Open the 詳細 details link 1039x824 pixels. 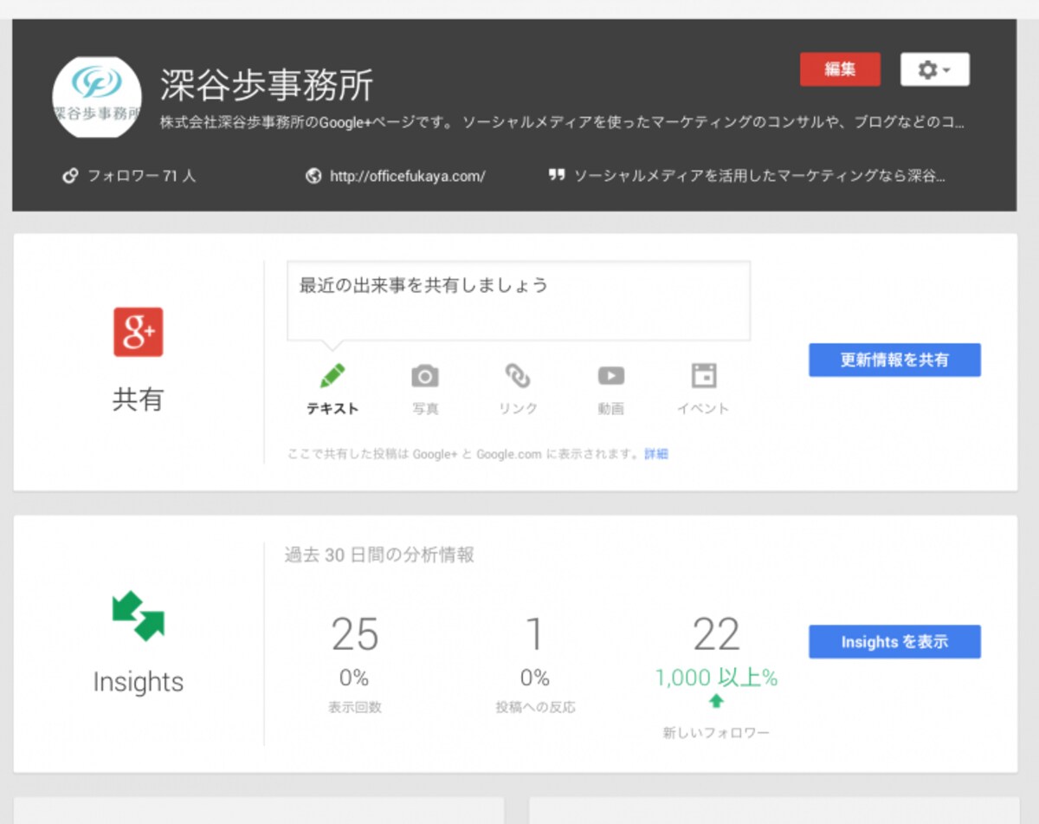click(656, 454)
